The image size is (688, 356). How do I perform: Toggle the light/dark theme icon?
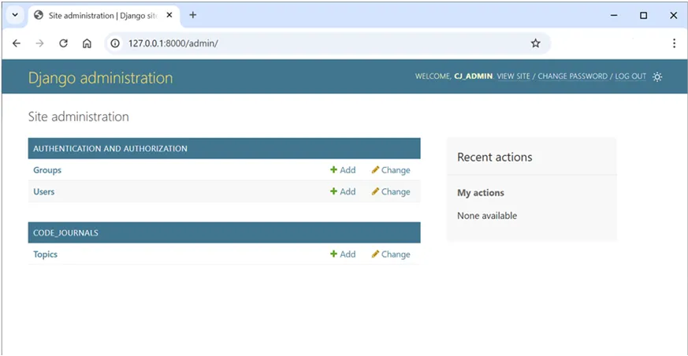coord(656,76)
